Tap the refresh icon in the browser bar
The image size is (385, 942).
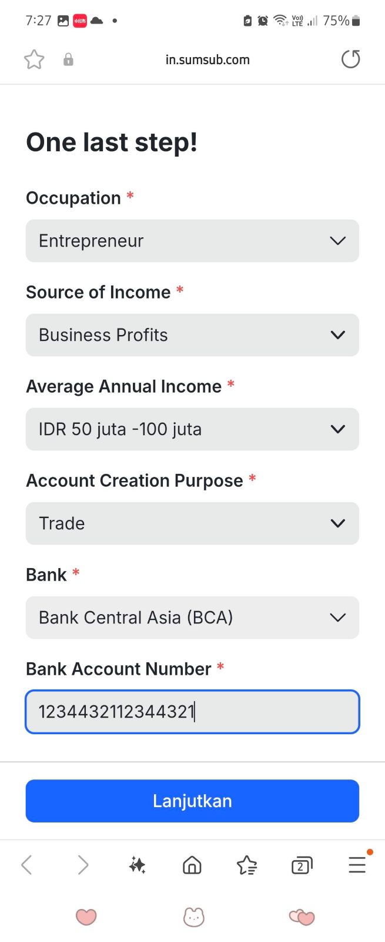(350, 59)
